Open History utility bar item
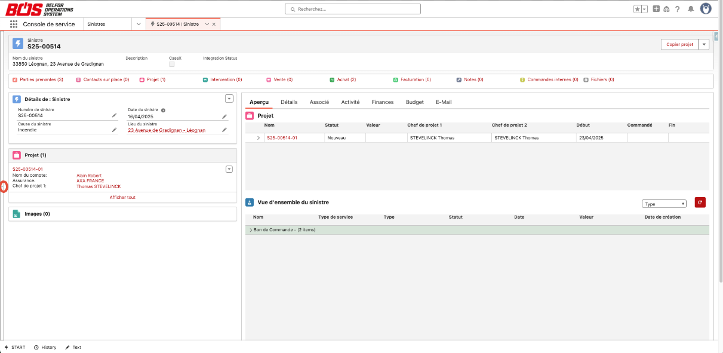Viewport: 723px width, 353px height. click(x=45, y=347)
